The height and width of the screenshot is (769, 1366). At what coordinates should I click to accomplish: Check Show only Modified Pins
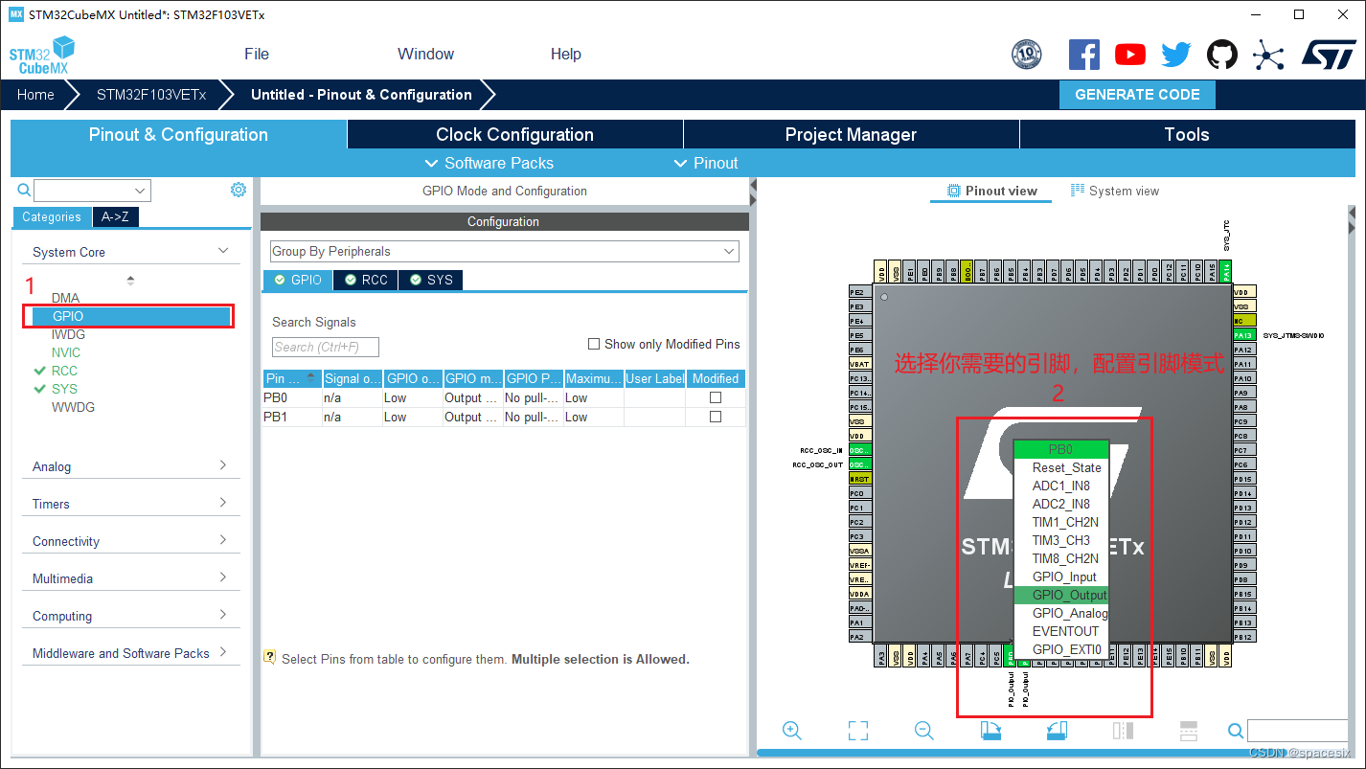594,344
